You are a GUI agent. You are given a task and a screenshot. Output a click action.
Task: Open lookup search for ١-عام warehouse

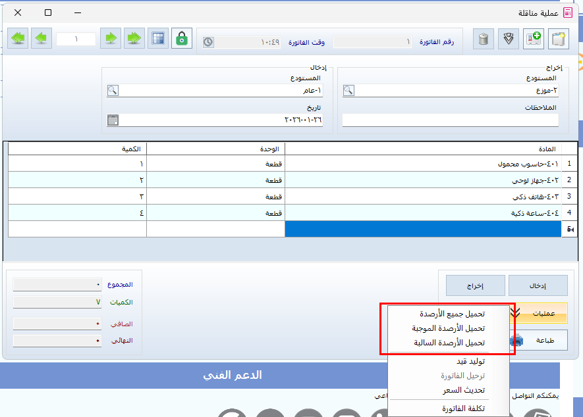pos(113,91)
